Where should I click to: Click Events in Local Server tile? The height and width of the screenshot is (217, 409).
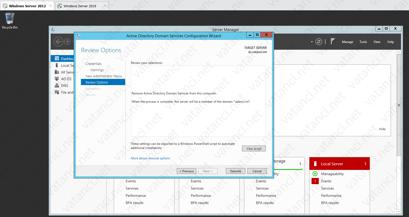point(326,181)
